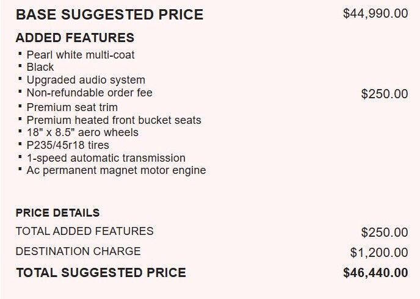Click Premium seat trim item
This screenshot has height=299, width=420.
(72, 107)
